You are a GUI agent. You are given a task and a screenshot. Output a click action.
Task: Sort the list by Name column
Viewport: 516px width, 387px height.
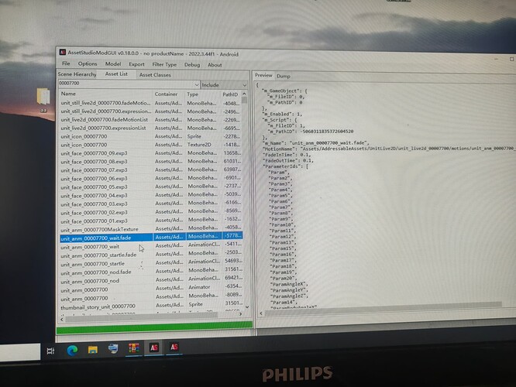105,94
